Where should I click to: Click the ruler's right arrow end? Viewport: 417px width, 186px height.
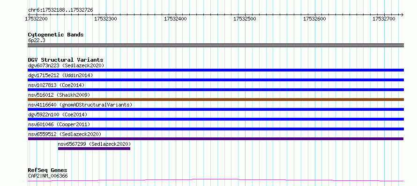coord(402,14)
